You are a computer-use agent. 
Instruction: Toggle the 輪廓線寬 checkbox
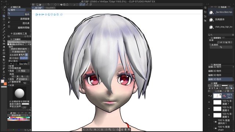tap(10, 82)
